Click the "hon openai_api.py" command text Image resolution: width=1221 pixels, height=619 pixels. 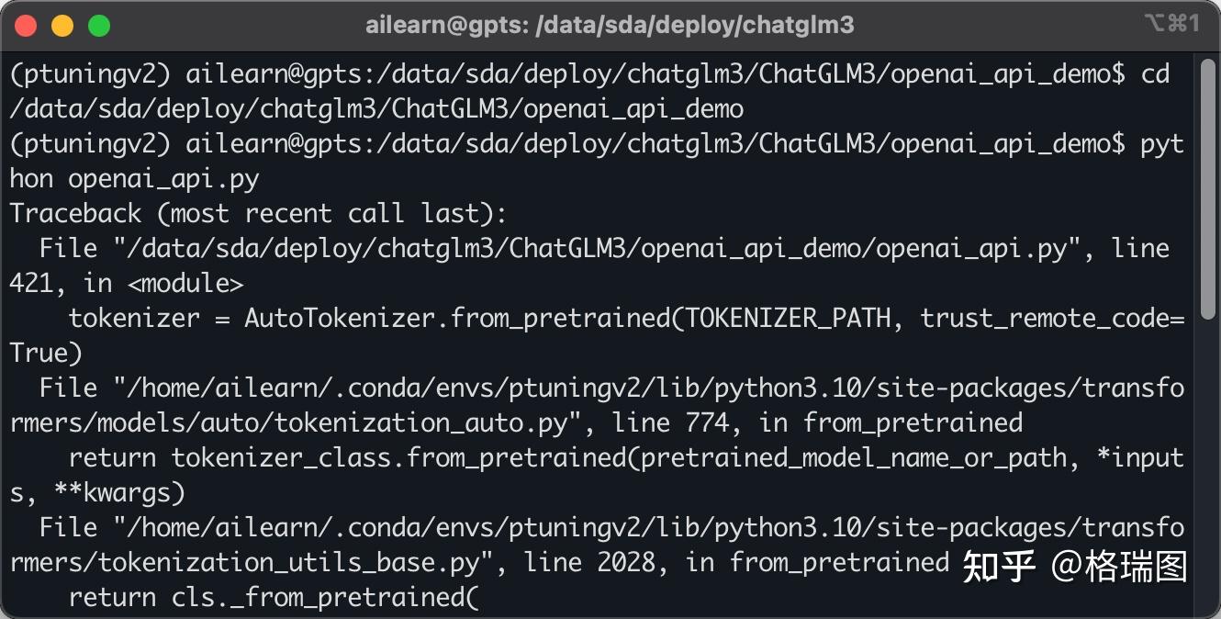pyautogui.click(x=134, y=179)
